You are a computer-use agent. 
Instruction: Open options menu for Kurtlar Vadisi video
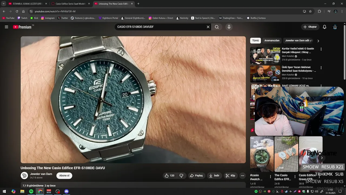coord(321,49)
